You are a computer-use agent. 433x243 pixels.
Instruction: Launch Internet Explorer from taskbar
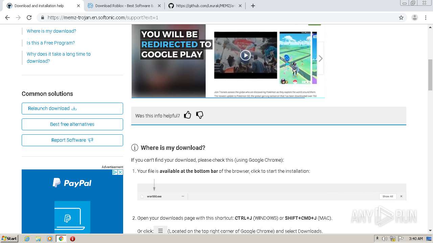27,239
